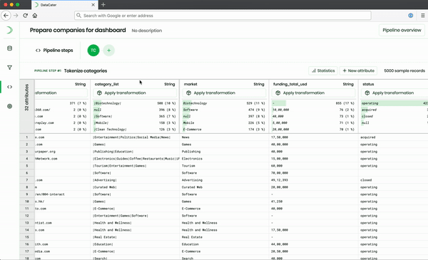Screen dimensions: 428x260
Task: Create a New attribute
Action: pyautogui.click(x=358, y=71)
